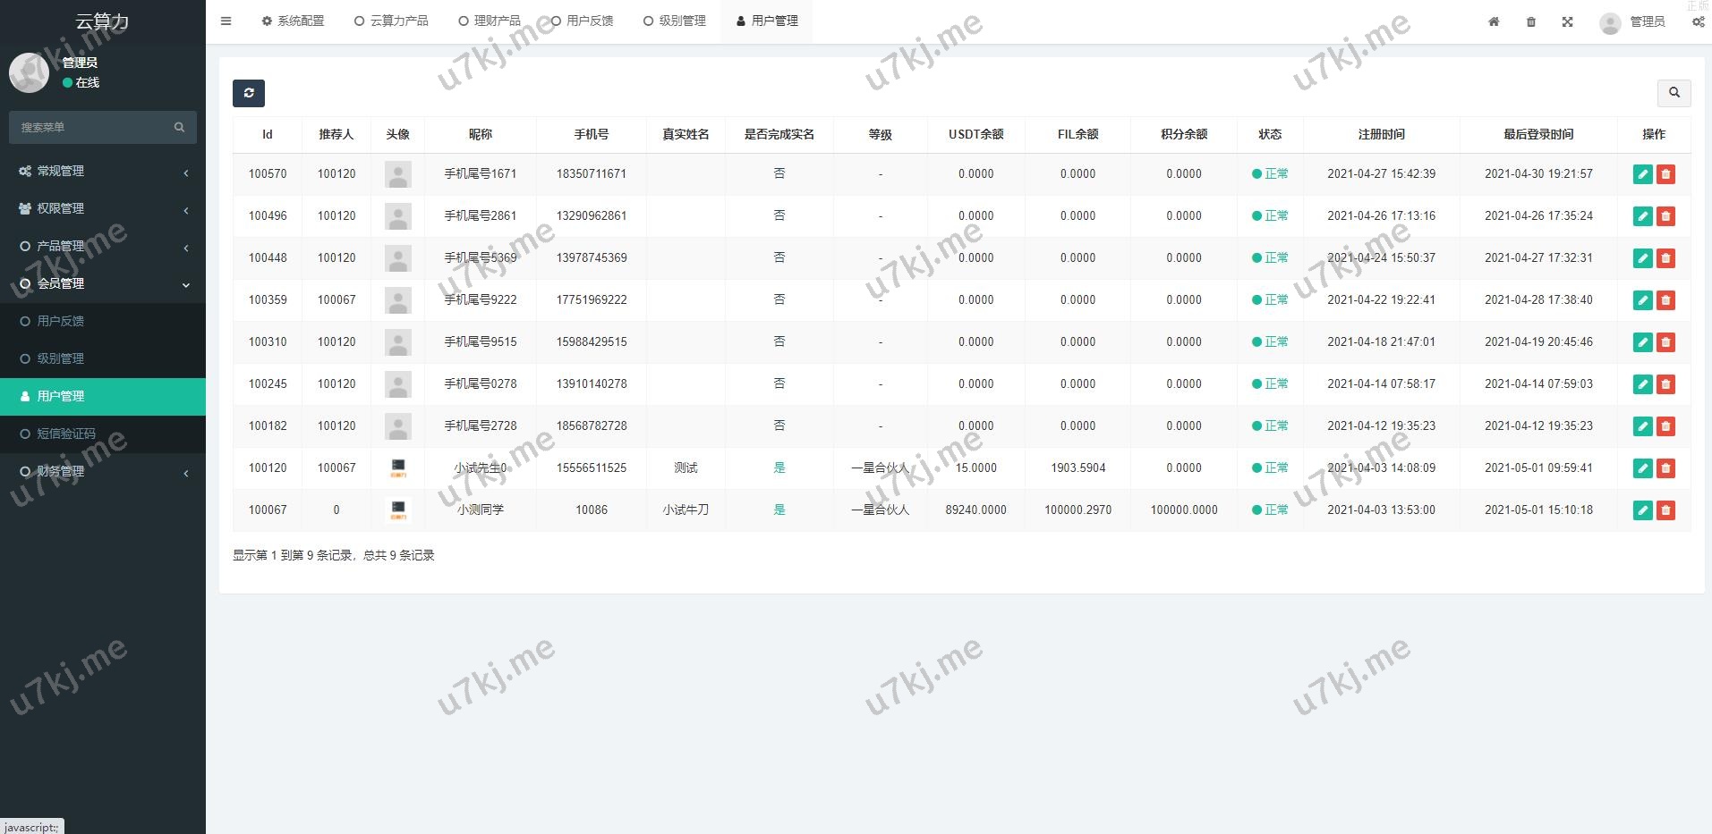Open 短信验证码 in the sidebar
This screenshot has height=834, width=1712.
point(66,434)
